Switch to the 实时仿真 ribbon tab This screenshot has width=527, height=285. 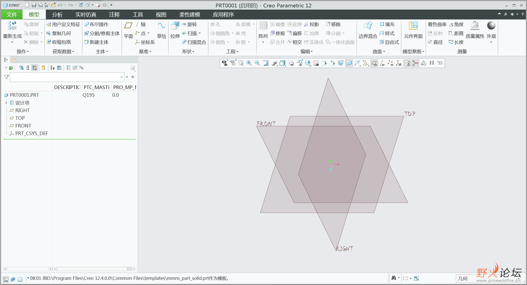86,15
